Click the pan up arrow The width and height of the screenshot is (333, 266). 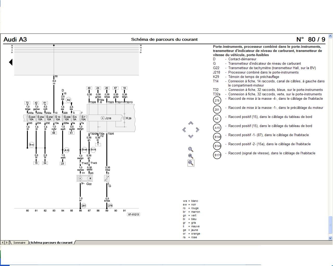pyautogui.click(x=191, y=123)
